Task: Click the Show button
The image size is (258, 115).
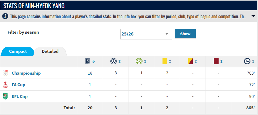Action: [185, 34]
